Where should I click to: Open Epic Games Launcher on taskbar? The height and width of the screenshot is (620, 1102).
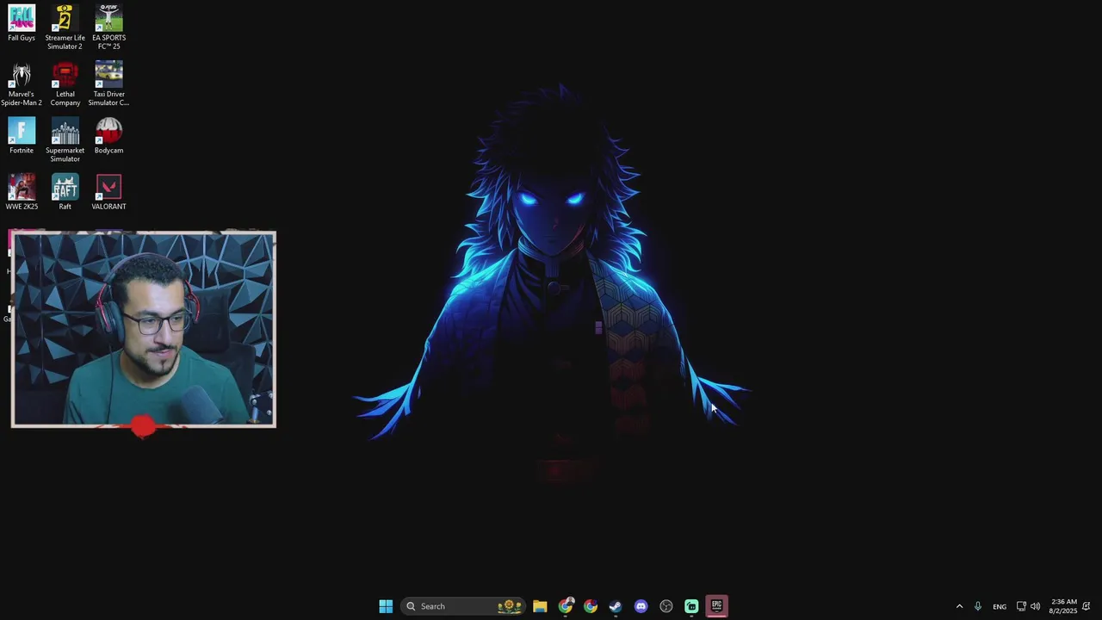pos(716,606)
